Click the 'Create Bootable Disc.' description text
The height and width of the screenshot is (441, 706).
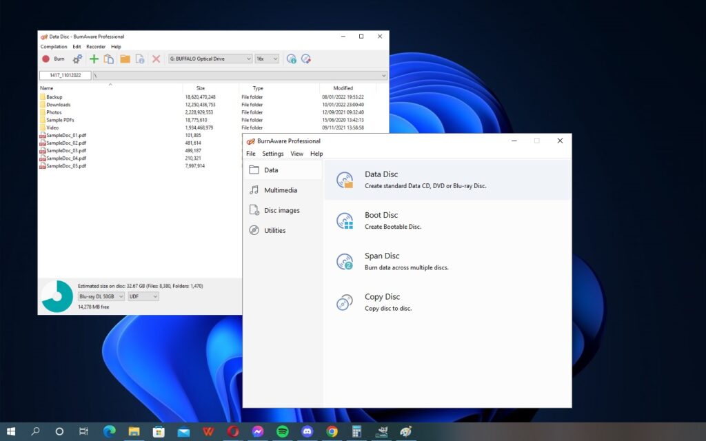click(x=392, y=227)
